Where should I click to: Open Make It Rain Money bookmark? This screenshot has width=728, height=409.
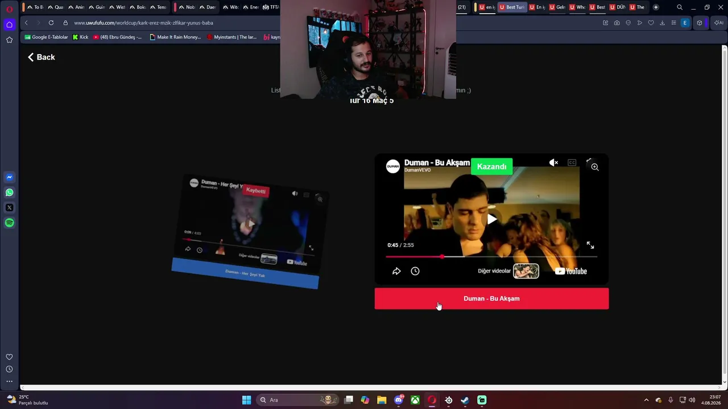175,37
